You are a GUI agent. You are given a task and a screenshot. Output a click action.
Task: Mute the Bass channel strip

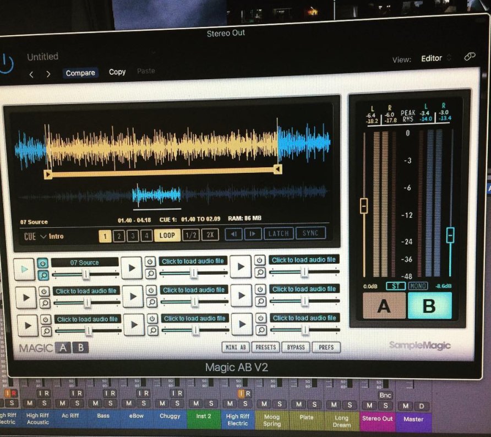click(x=96, y=403)
